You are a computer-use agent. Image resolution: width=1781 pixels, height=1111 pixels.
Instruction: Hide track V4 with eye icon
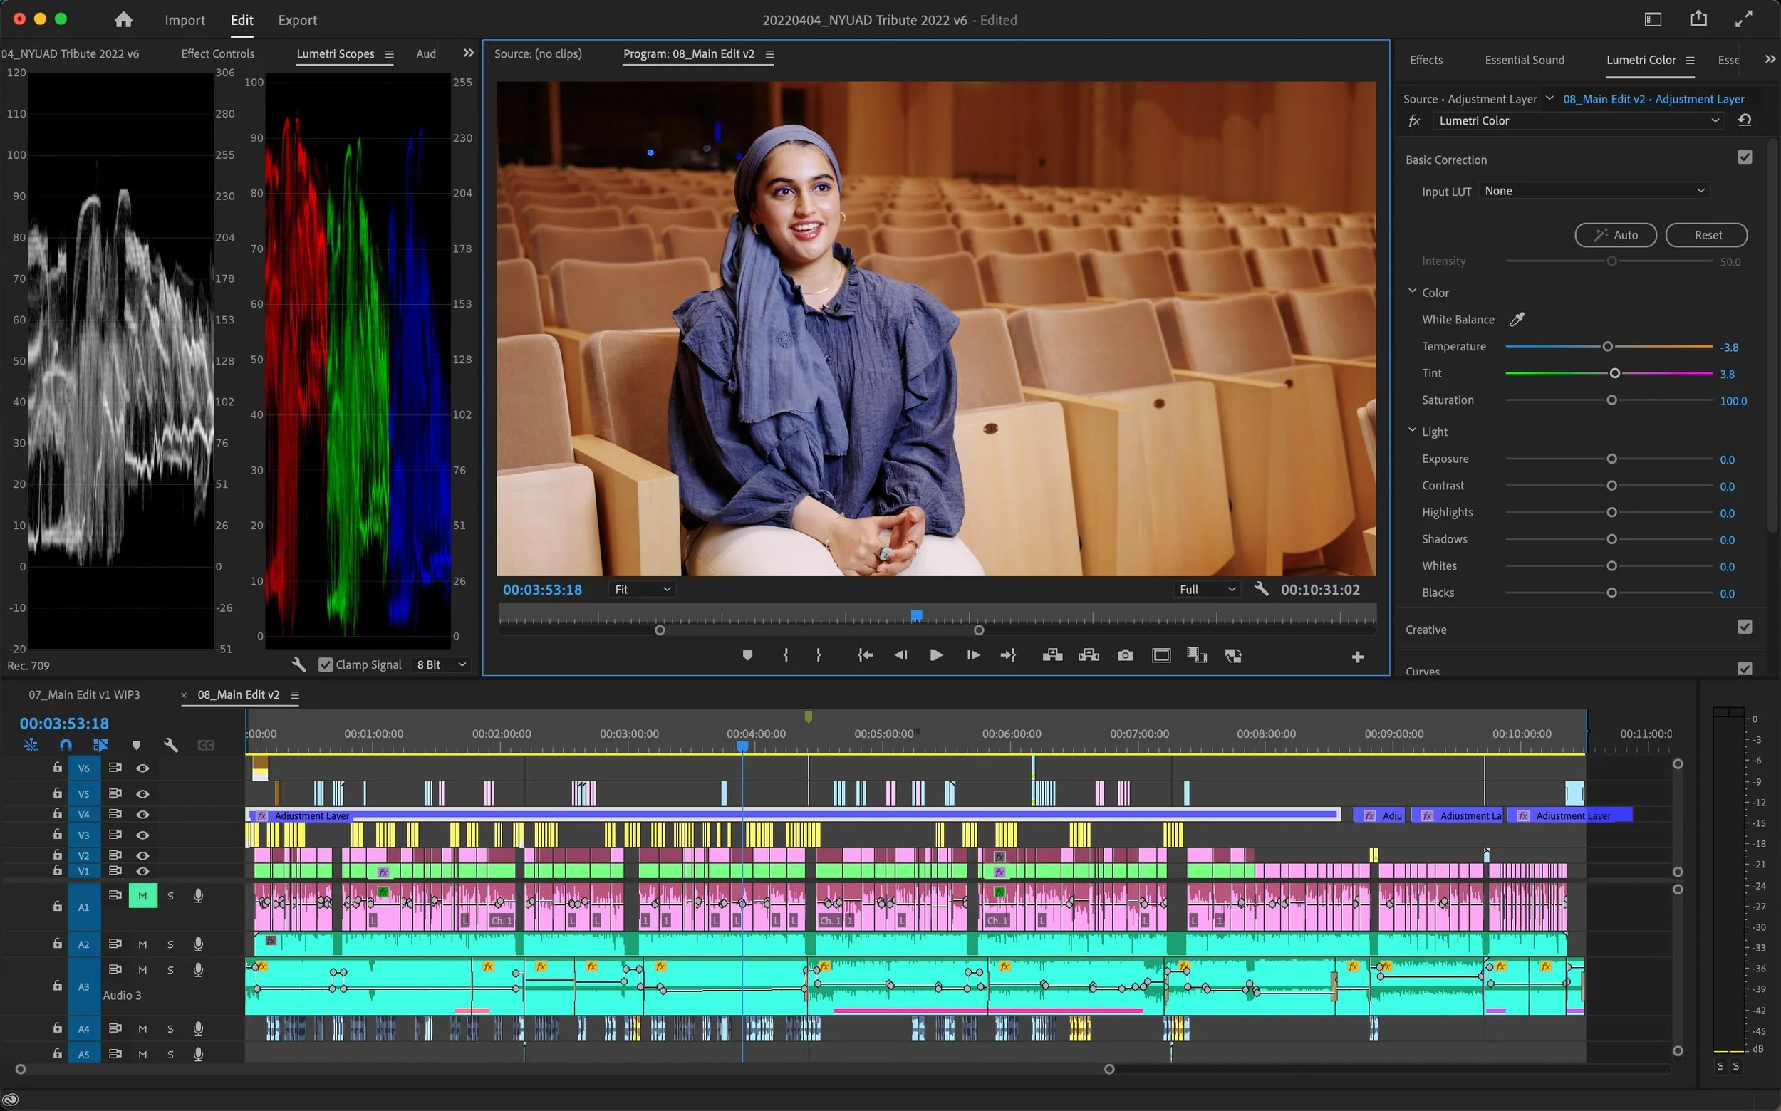coord(142,814)
